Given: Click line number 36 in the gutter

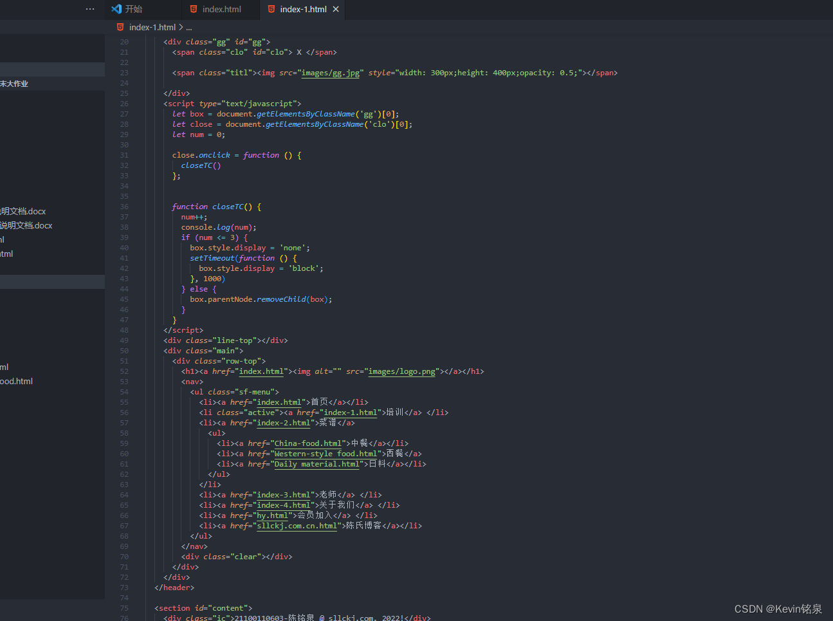Looking at the screenshot, I should coord(124,207).
